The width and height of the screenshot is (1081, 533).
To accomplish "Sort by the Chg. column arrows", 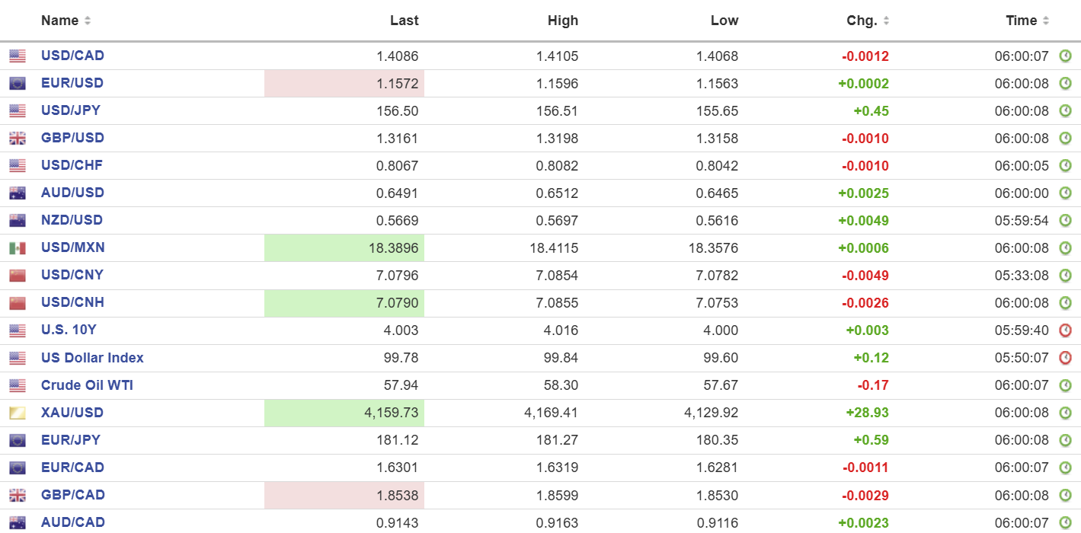I will tap(886, 21).
